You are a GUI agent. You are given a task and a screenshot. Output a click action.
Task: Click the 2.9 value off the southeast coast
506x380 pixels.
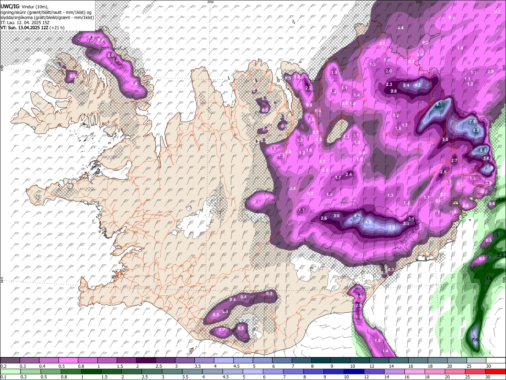click(x=359, y=306)
